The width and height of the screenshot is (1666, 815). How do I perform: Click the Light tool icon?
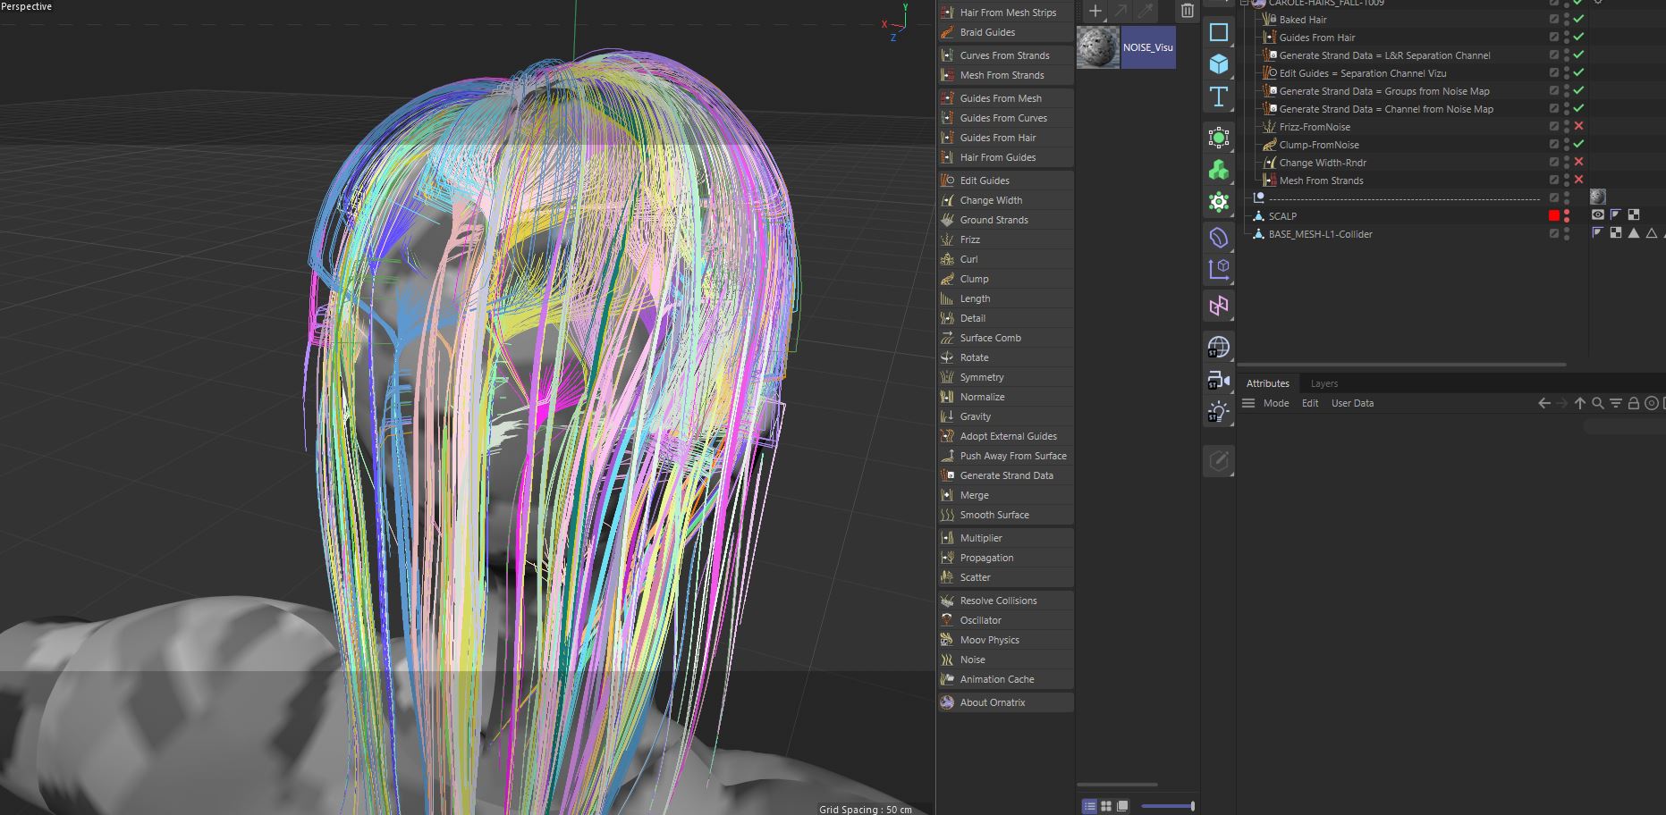coord(1218,412)
